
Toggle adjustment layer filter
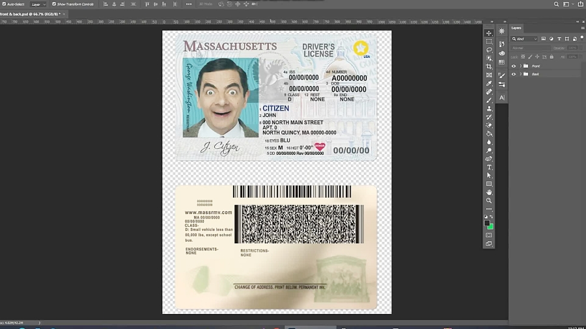pyautogui.click(x=551, y=39)
